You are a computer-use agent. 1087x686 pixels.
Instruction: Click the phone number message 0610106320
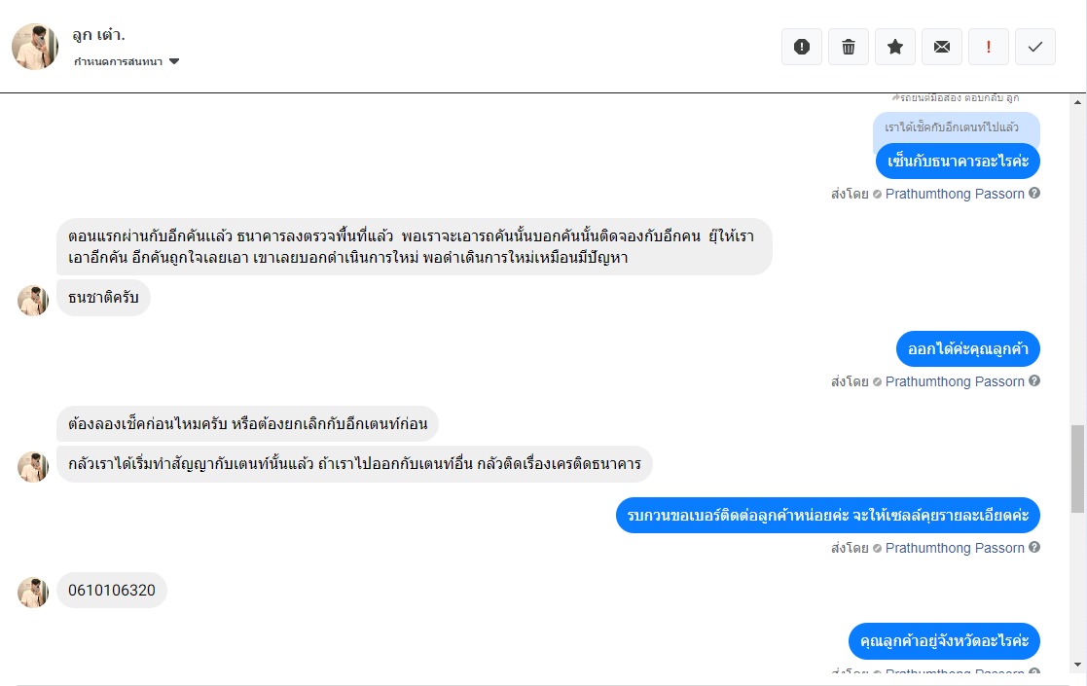tap(112, 591)
